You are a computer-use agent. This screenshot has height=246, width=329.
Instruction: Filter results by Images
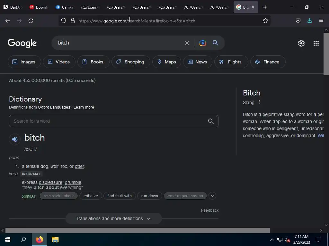[24, 62]
